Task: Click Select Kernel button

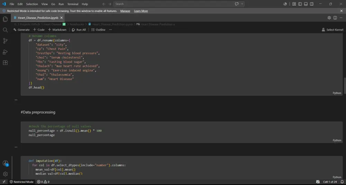Action: [333, 29]
